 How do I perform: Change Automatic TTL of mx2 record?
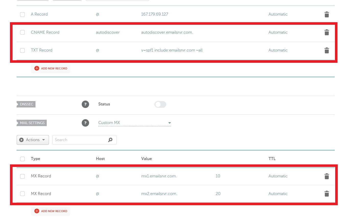(x=278, y=194)
